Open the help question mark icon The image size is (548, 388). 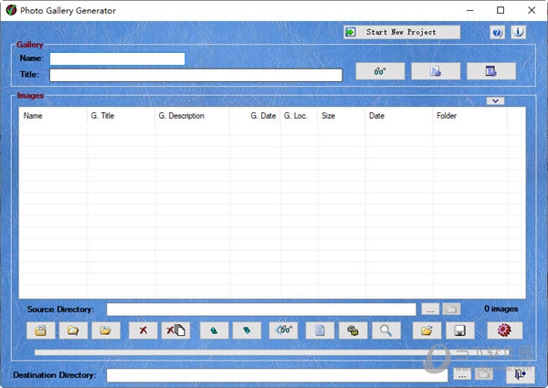tap(498, 32)
